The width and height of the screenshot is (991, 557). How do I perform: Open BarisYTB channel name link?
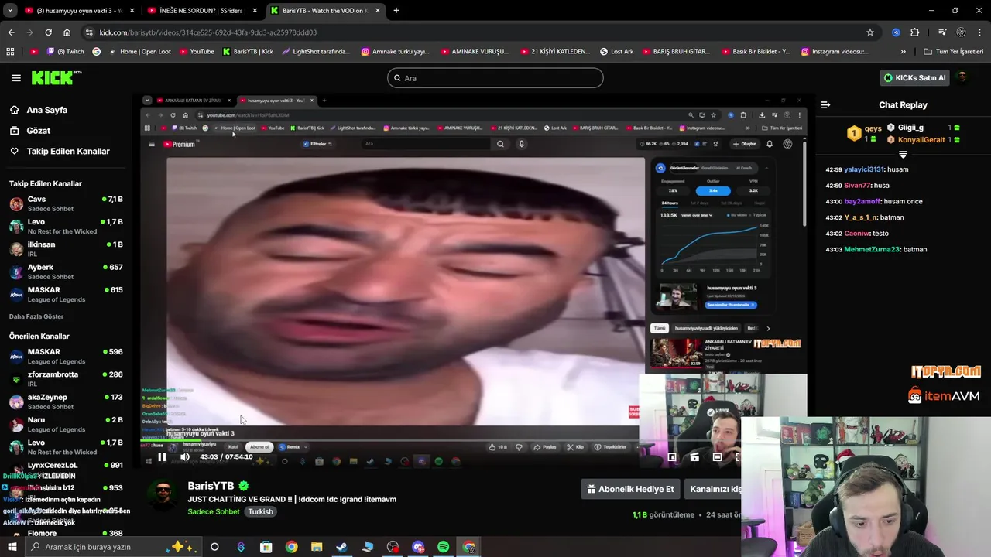pos(211,486)
